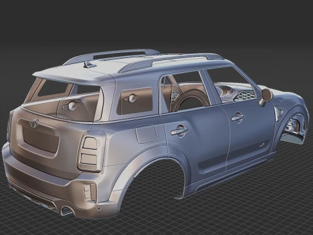
Task: Select the front door's exterior handle
Action: [237, 117]
